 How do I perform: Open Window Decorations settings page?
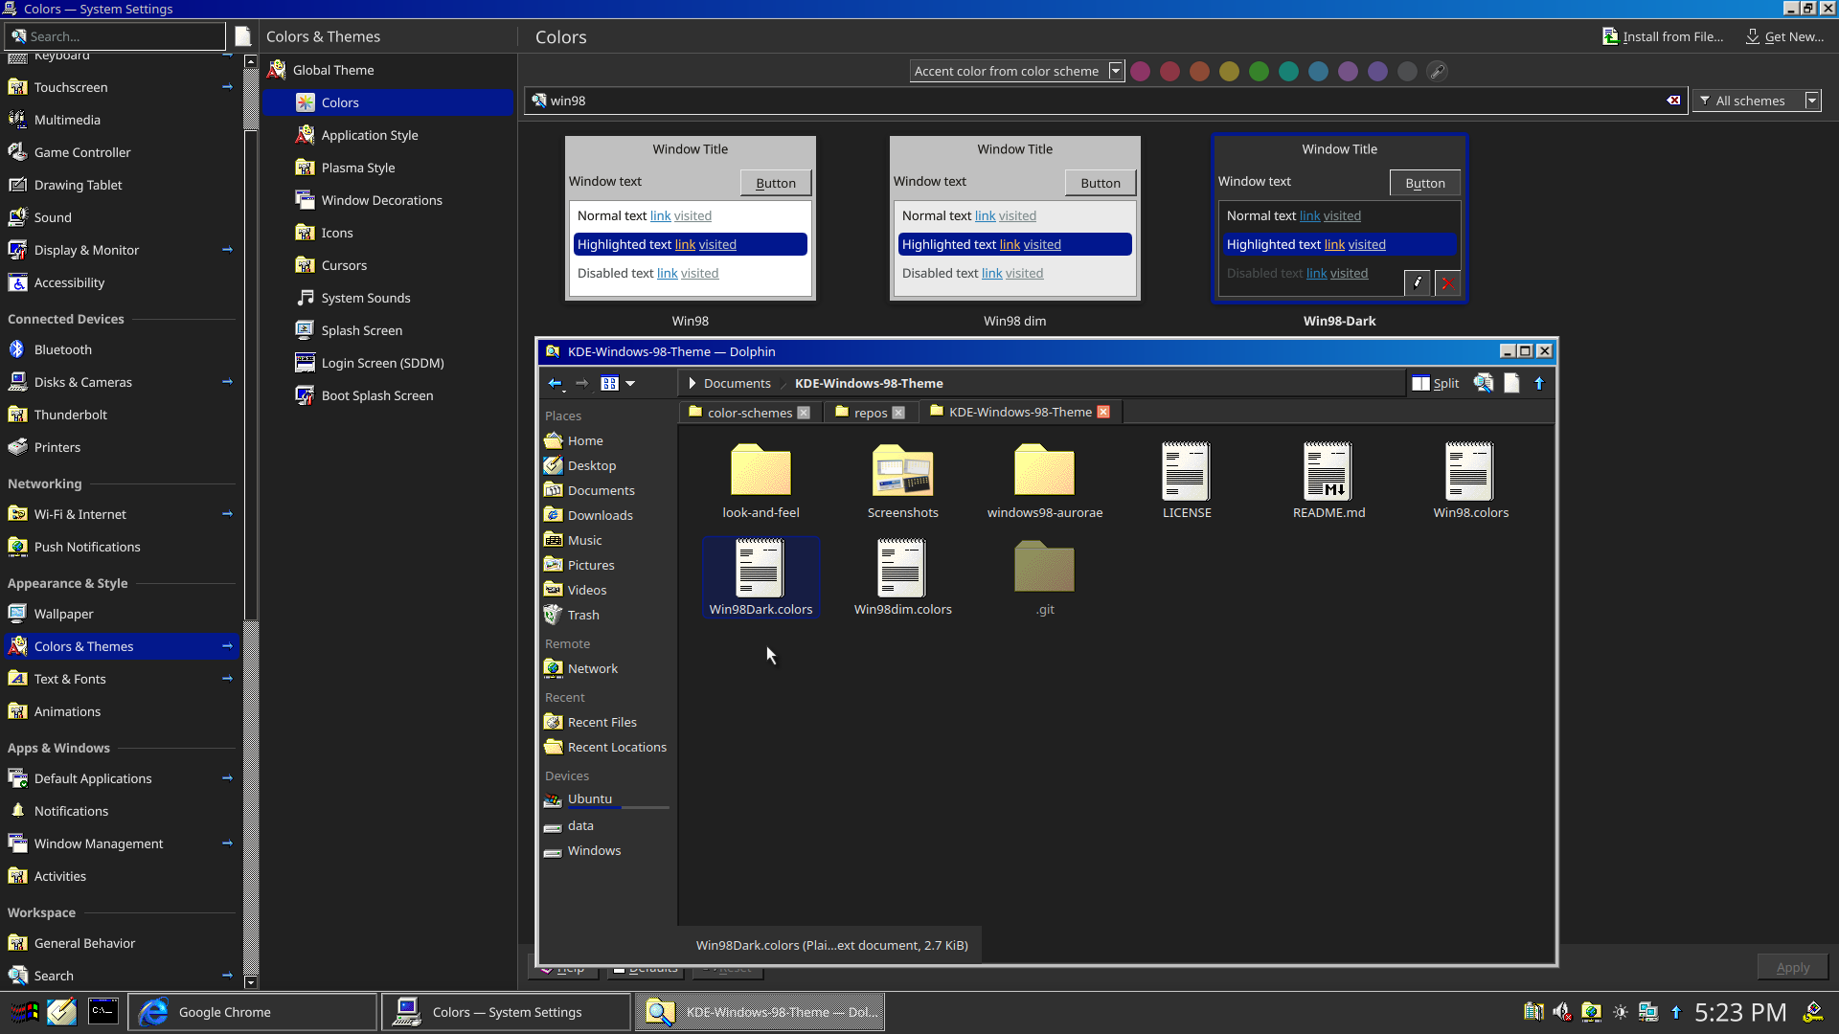[381, 200]
